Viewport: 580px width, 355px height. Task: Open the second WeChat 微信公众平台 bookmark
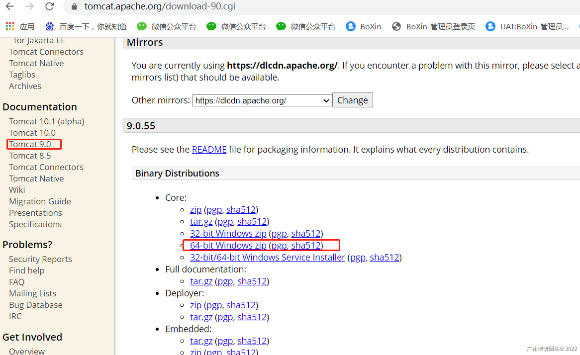pos(236,27)
